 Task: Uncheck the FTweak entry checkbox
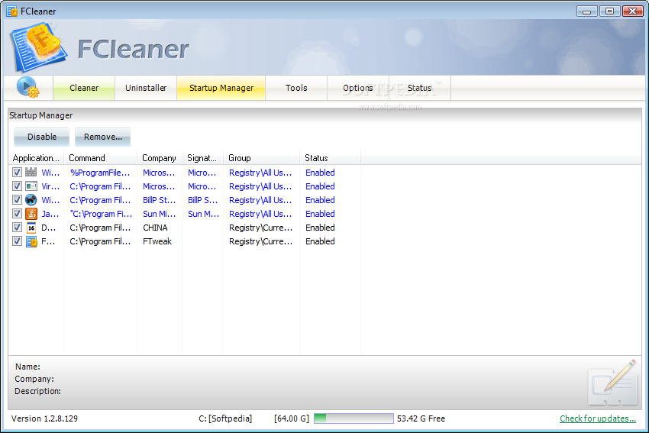click(x=17, y=241)
